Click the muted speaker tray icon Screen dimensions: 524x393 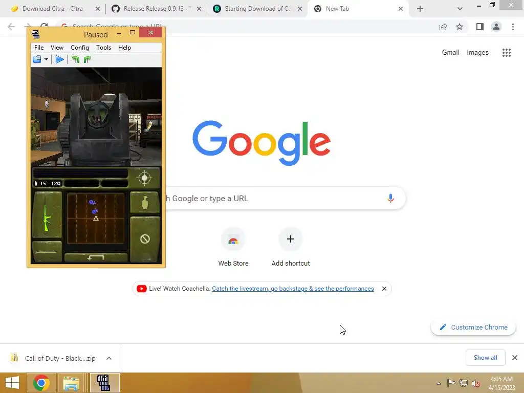pyautogui.click(x=476, y=383)
